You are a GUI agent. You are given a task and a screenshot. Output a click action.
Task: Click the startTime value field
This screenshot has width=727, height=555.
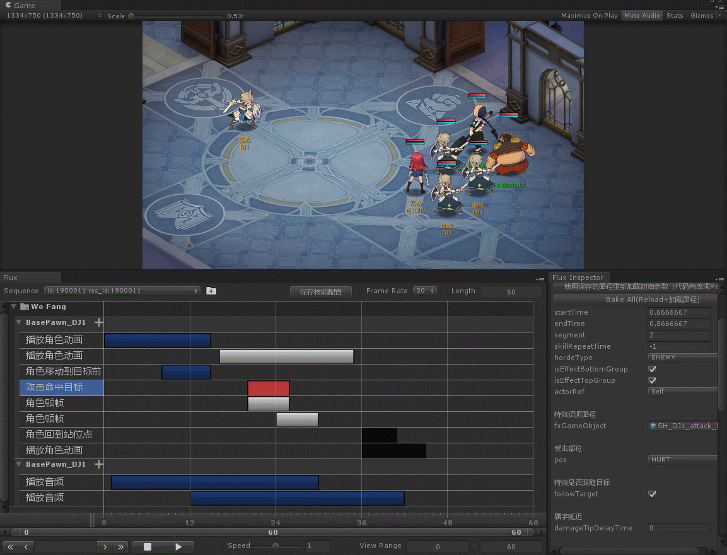coord(679,313)
